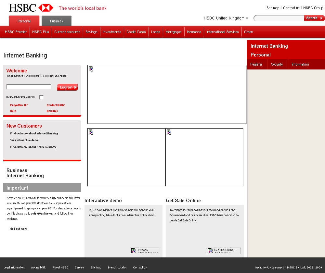
Task: Focus the Internet Banking user ID field
Action: (29, 87)
